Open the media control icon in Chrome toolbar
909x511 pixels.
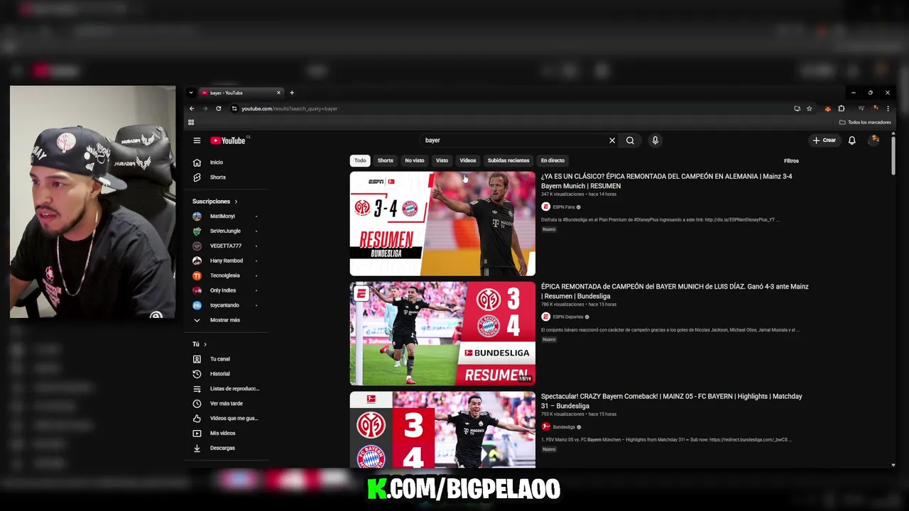[861, 109]
